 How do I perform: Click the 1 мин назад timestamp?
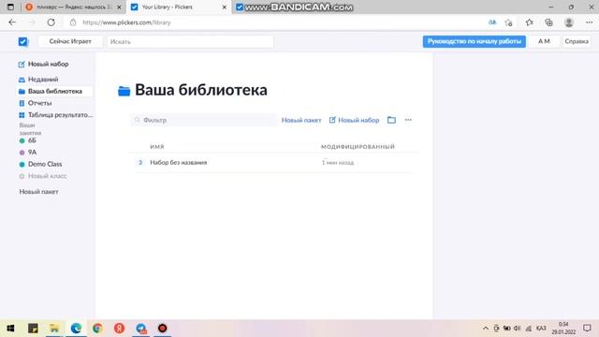tap(338, 163)
